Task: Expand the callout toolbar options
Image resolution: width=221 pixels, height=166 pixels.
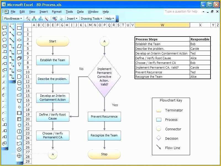Action: pos(6,149)
